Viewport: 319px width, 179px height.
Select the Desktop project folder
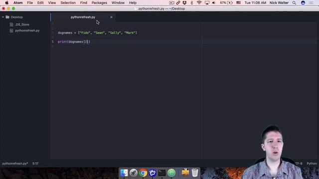click(16, 17)
